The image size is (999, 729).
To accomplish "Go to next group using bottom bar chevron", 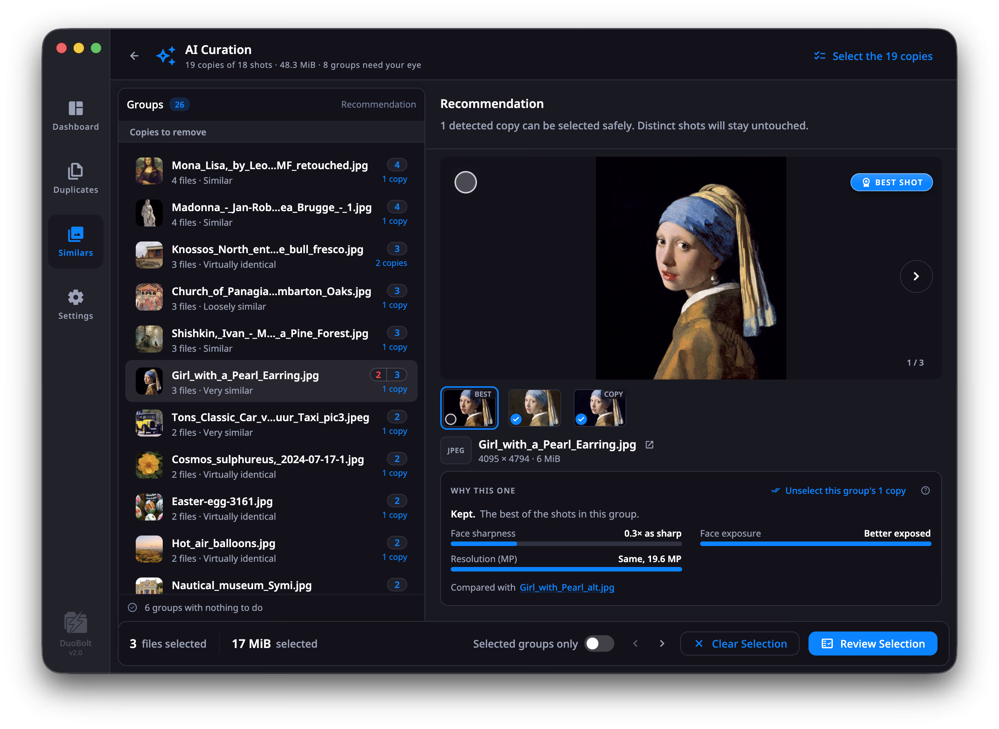I will (662, 644).
